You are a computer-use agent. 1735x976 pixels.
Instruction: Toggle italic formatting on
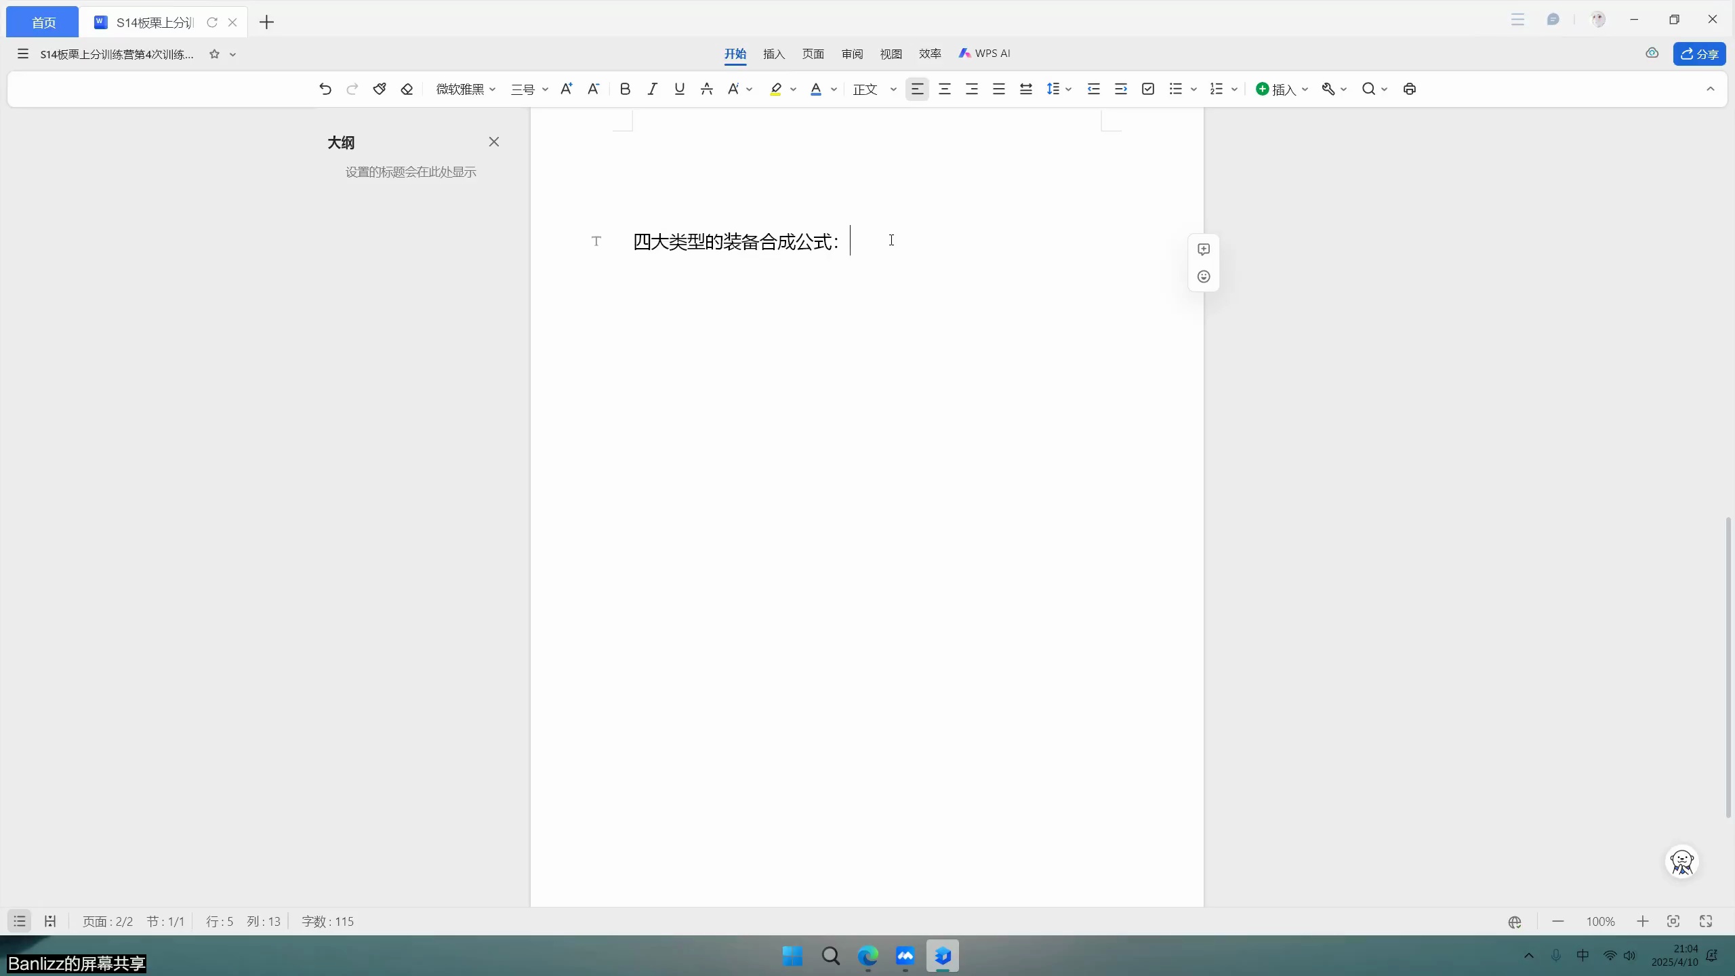[651, 89]
